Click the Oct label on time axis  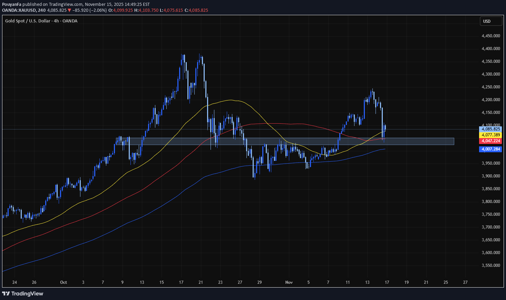tap(64, 282)
